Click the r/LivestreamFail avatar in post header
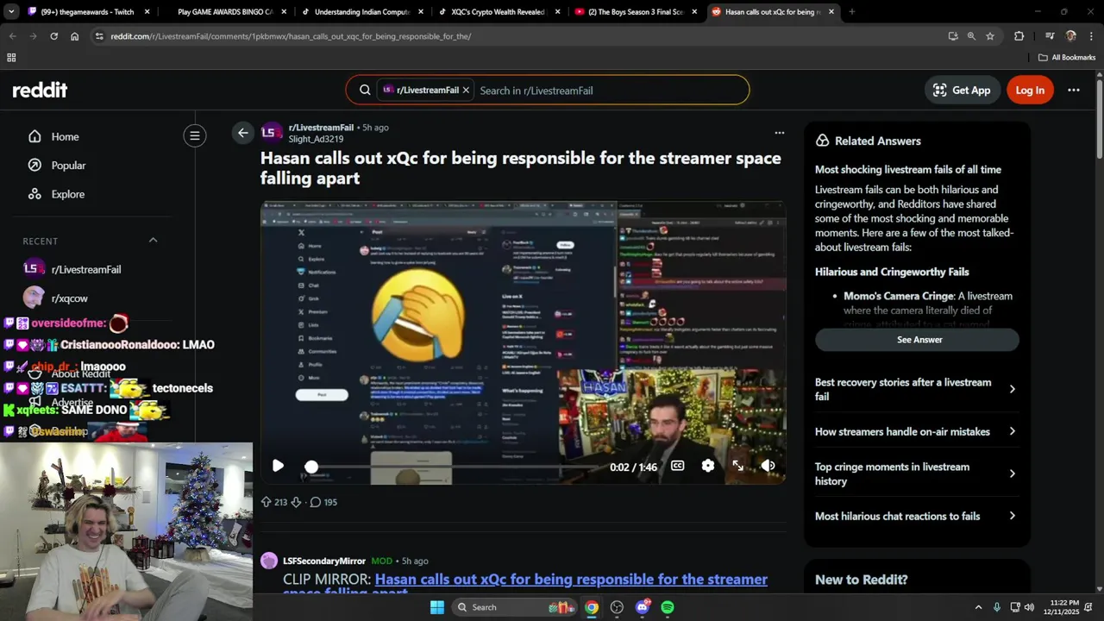Viewport: 1104px width, 621px height. click(271, 133)
